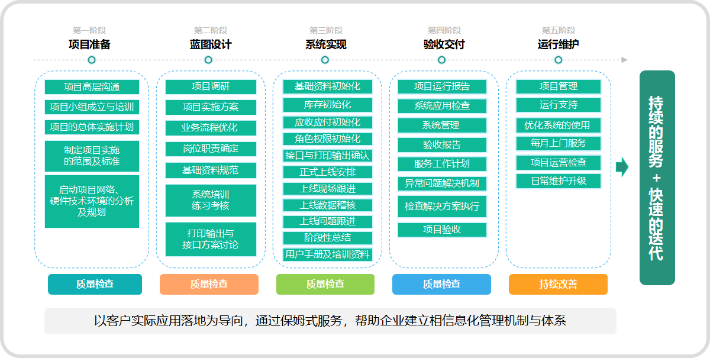Click the 用户手册及培训资料 box

pyautogui.click(x=328, y=254)
